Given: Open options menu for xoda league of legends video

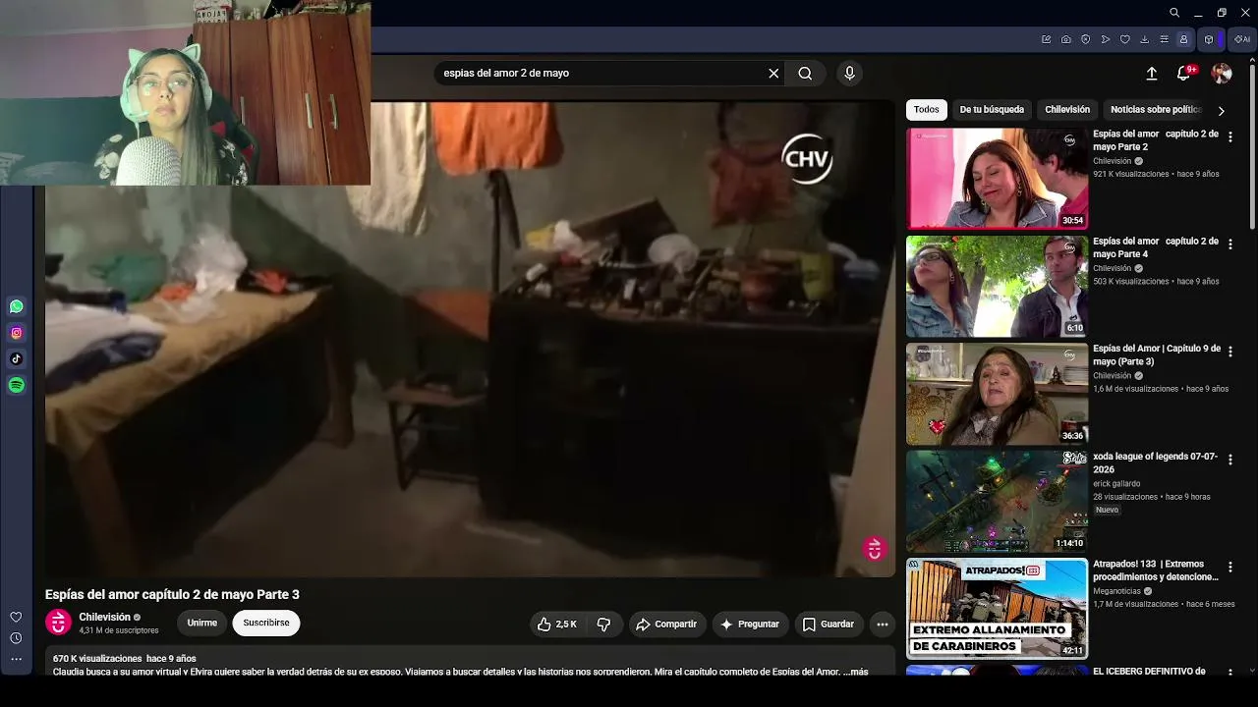Looking at the screenshot, I should click(1229, 460).
